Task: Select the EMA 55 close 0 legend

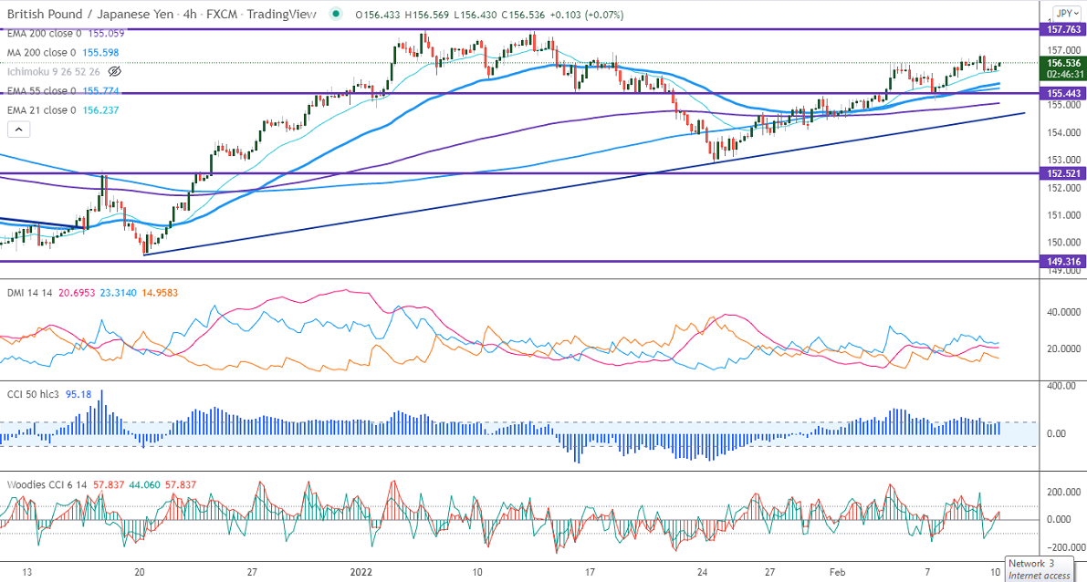Action: coord(42,90)
